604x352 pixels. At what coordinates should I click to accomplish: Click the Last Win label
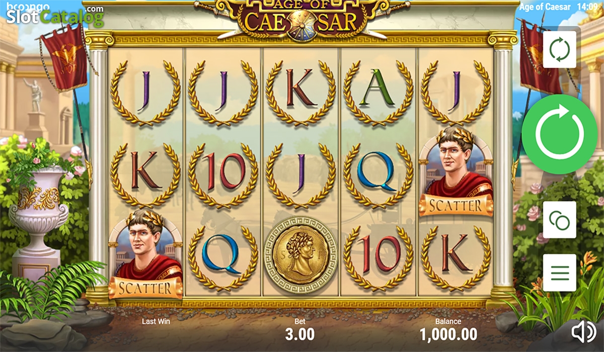(156, 321)
